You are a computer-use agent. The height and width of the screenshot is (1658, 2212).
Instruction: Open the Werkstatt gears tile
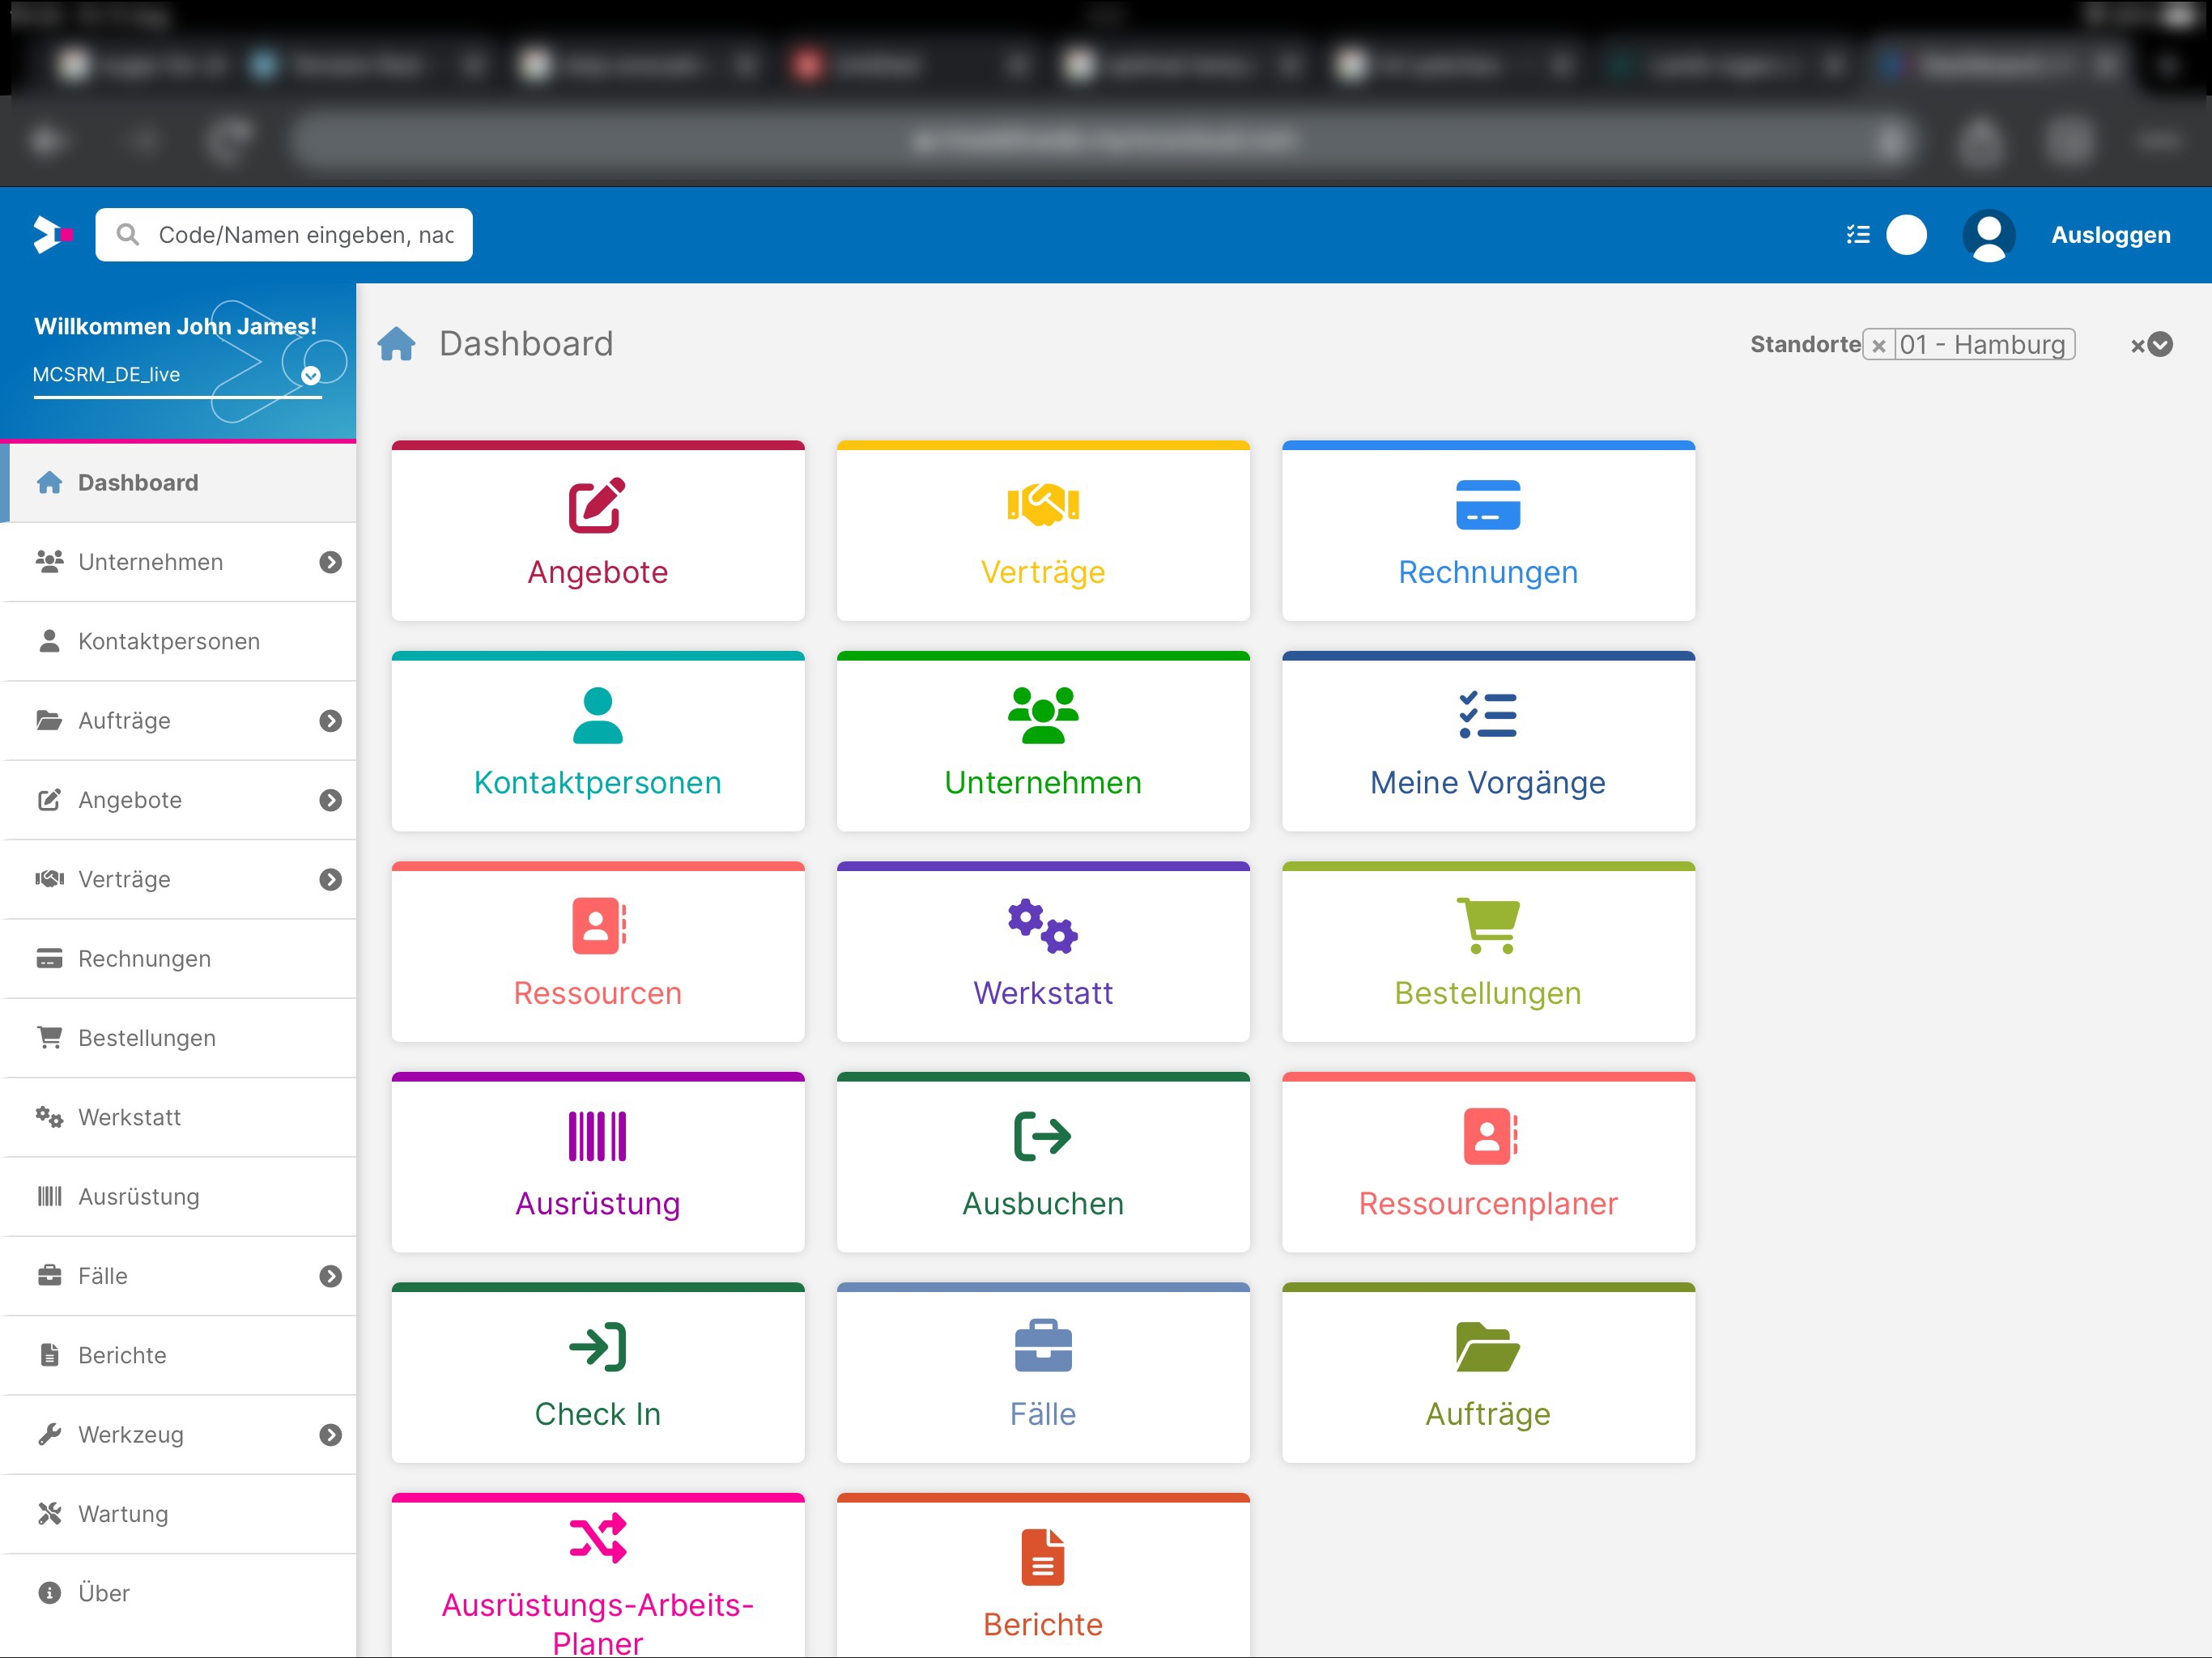coord(1042,953)
